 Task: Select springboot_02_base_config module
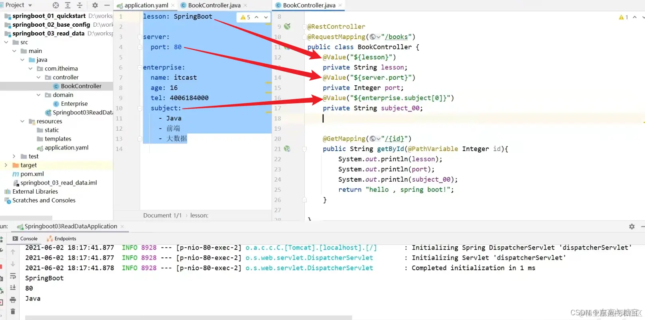[51, 25]
